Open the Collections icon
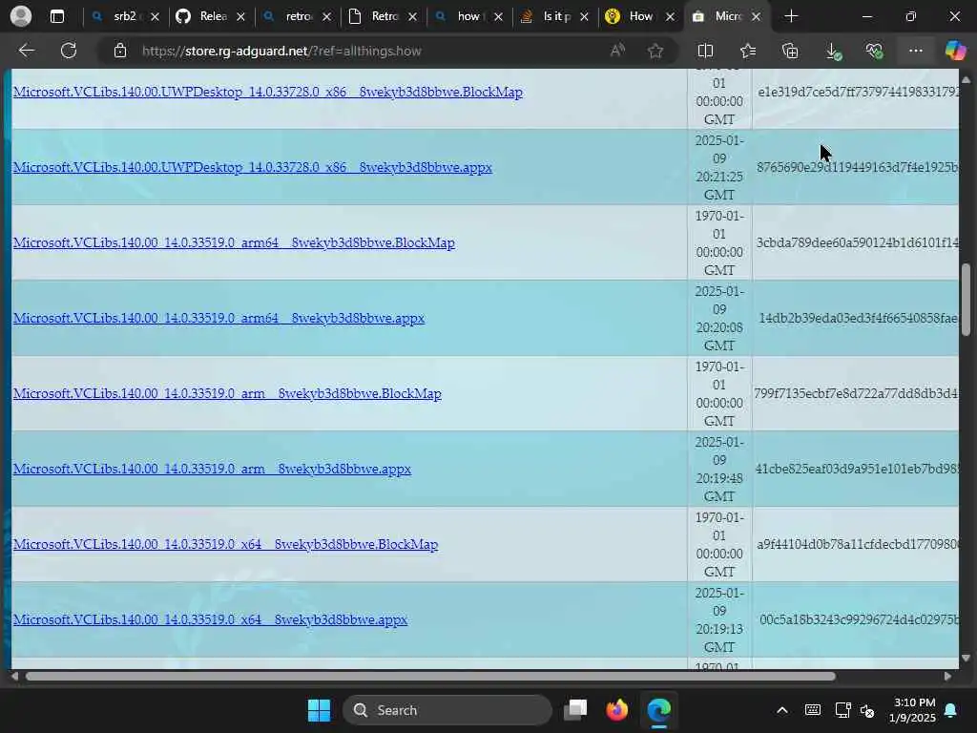The width and height of the screenshot is (977, 733). 790,51
